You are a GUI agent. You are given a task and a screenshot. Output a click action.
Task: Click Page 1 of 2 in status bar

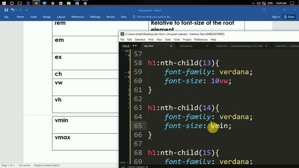coord(8,165)
